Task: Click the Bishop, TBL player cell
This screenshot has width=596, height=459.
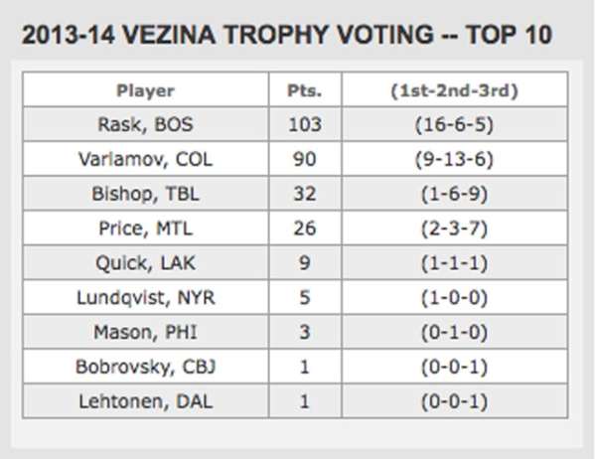Action: pyautogui.click(x=145, y=194)
